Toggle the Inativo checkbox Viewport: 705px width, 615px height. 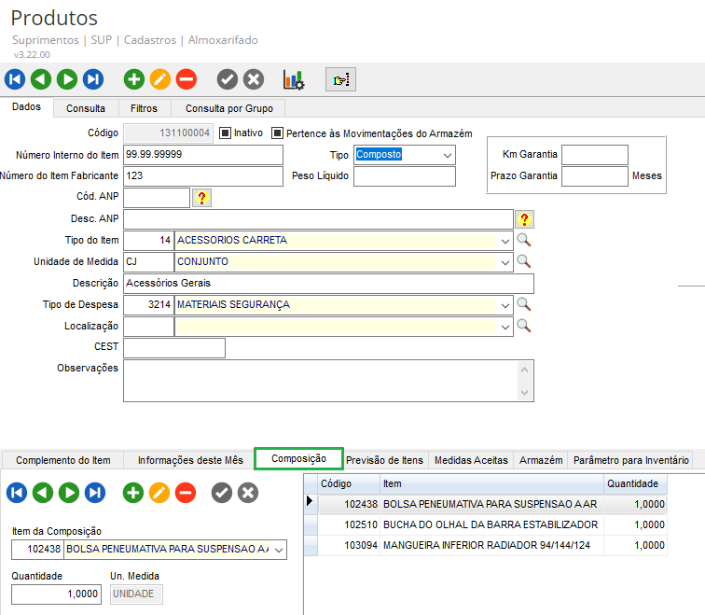(225, 133)
